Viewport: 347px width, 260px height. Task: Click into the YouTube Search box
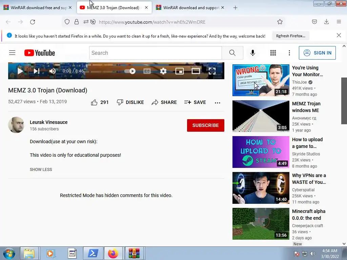155,53
